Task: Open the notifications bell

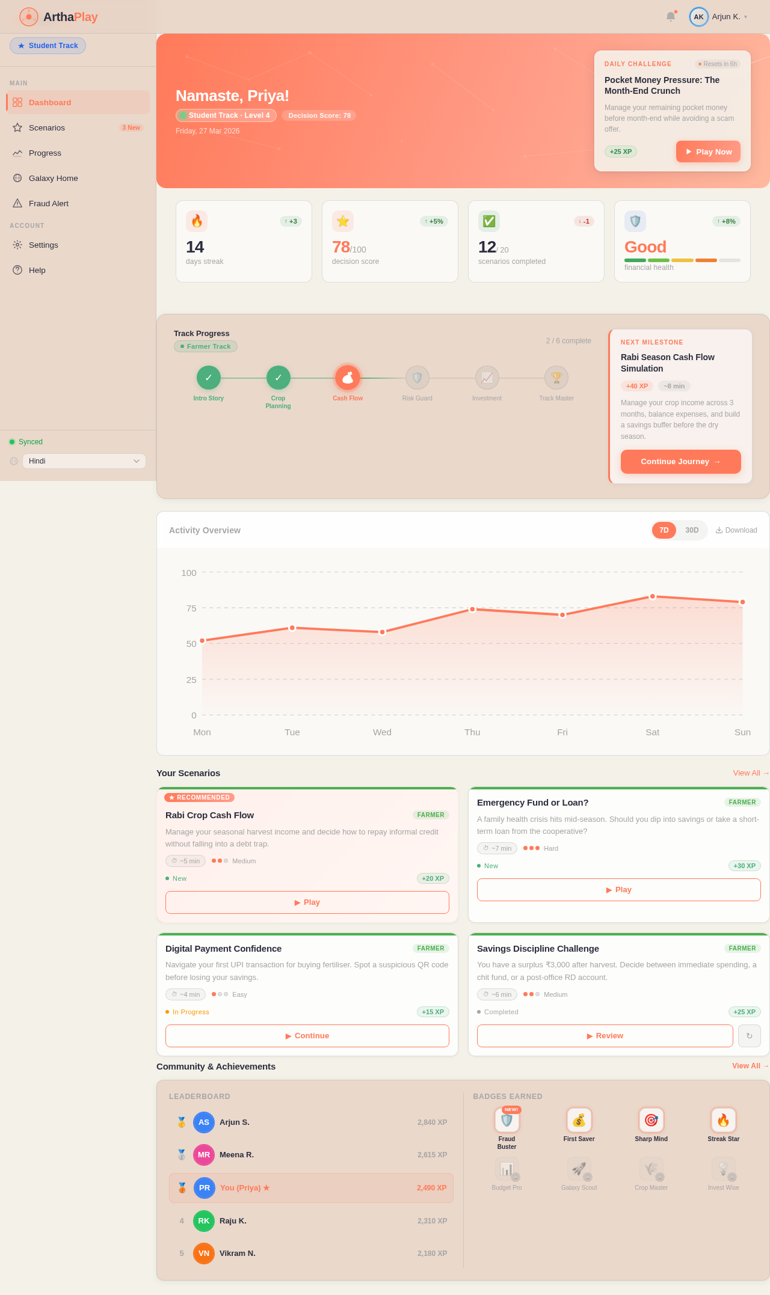Action: [671, 17]
